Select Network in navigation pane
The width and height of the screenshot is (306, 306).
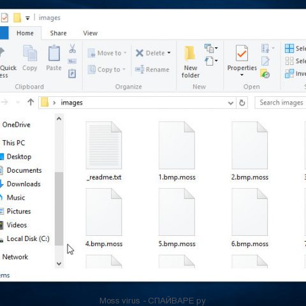click(15, 257)
